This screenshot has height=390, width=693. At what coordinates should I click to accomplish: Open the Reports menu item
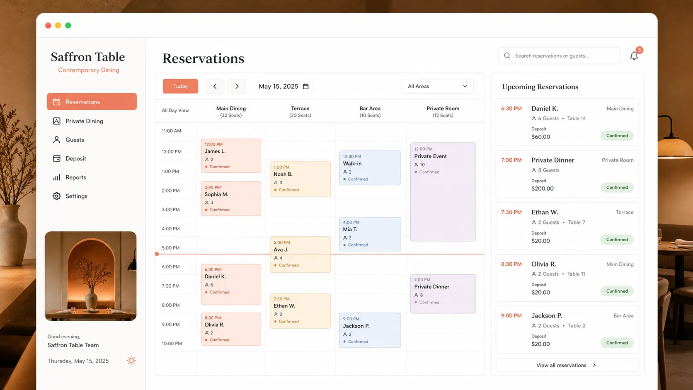pyautogui.click(x=92, y=177)
